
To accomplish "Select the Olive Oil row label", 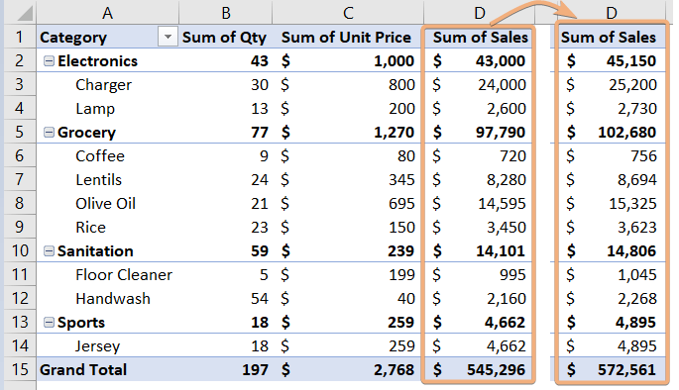I will click(x=107, y=204).
